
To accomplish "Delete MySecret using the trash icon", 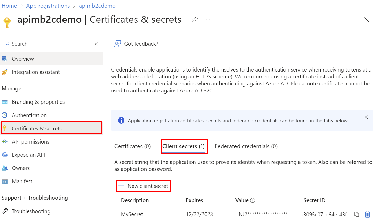I will click(x=368, y=214).
